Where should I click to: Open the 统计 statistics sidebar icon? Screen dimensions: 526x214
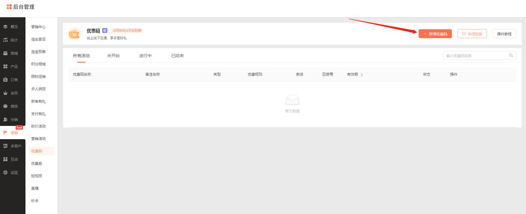click(5, 40)
